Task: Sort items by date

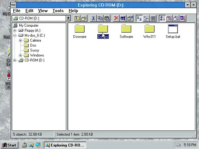Action: [183, 18]
